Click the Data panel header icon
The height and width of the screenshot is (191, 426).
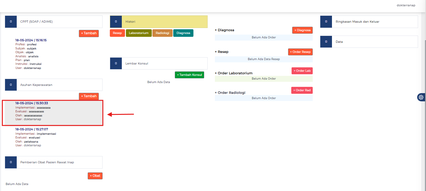click(x=326, y=42)
